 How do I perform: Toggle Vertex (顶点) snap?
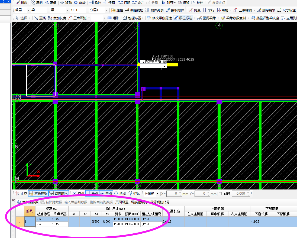(x=120, y=193)
